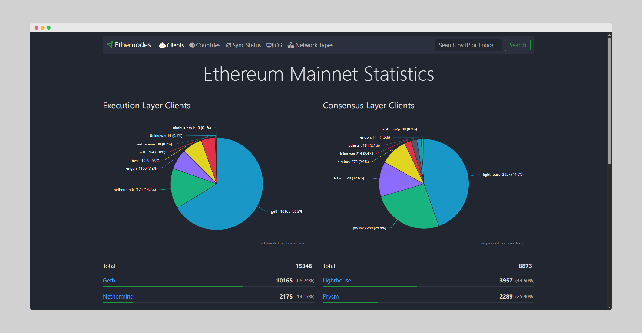The height and width of the screenshot is (333, 642).
Task: Click the 'nimbus: 879 (9.9%)' chart label
Action: pyautogui.click(x=353, y=162)
